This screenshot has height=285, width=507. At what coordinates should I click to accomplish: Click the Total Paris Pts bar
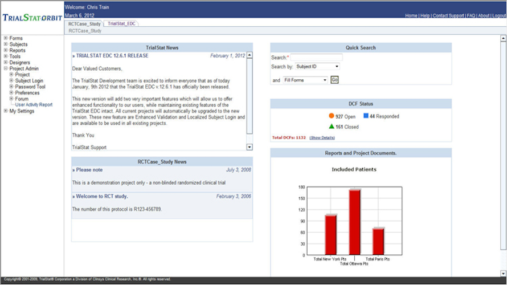(378, 241)
